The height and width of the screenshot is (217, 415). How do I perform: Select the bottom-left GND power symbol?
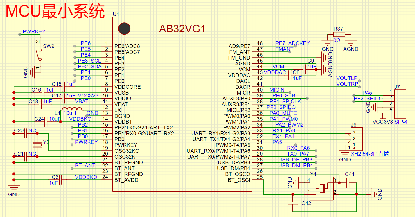tap(14, 190)
